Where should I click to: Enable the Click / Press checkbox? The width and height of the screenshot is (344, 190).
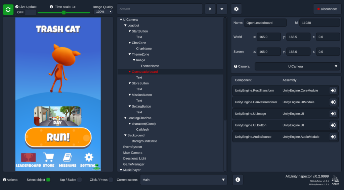111,180
